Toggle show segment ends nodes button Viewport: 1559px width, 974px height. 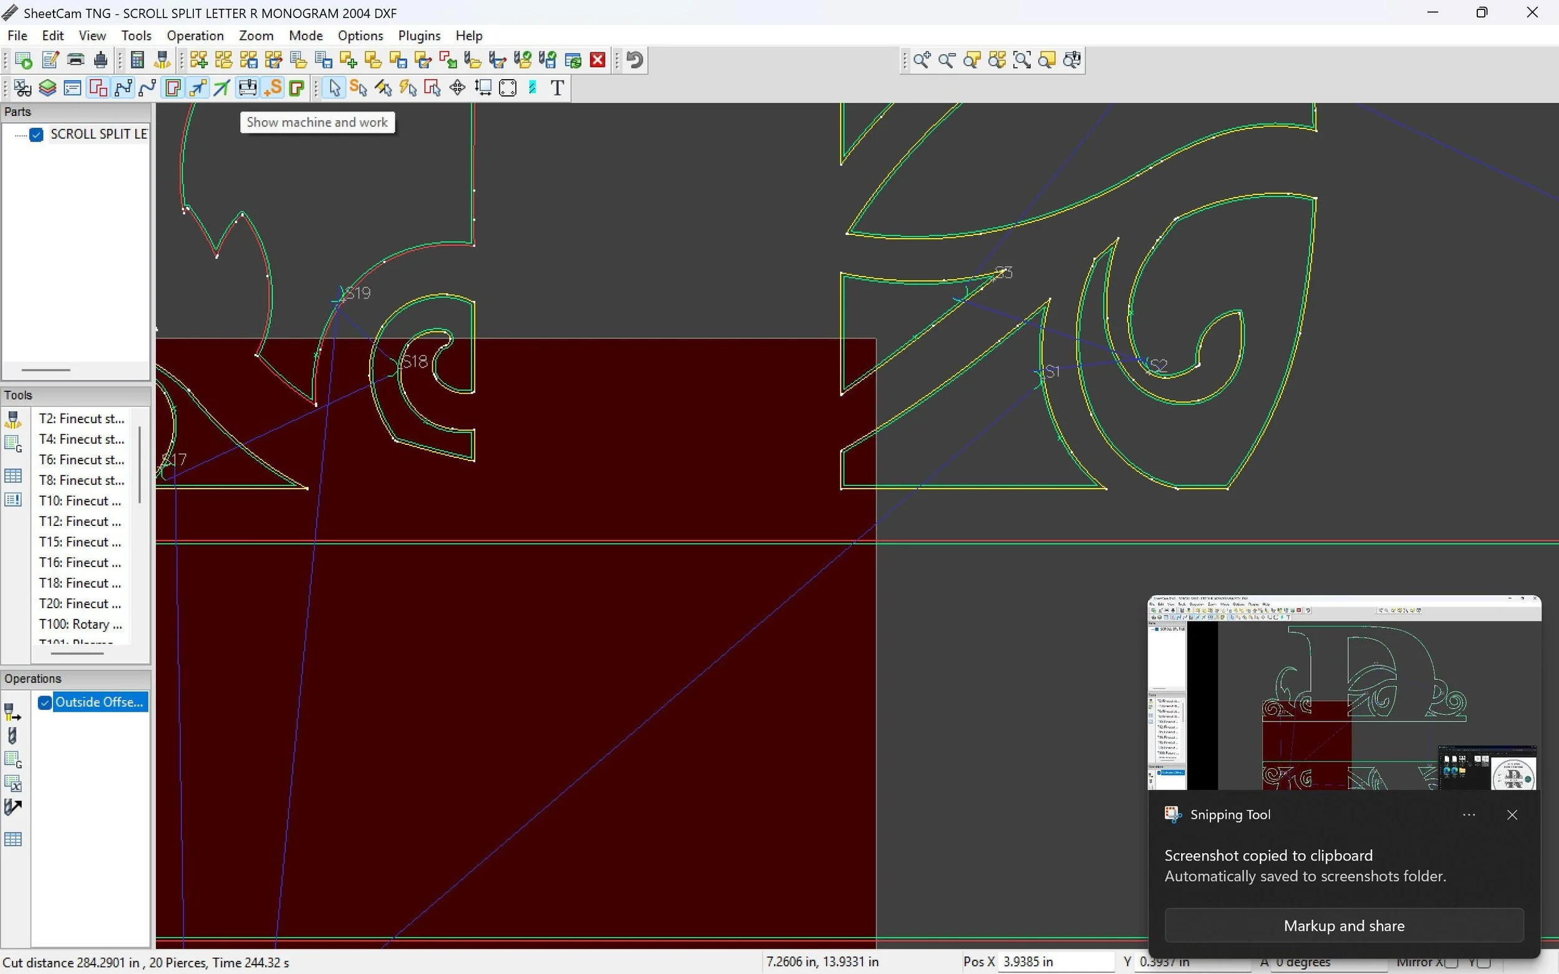pos(122,88)
